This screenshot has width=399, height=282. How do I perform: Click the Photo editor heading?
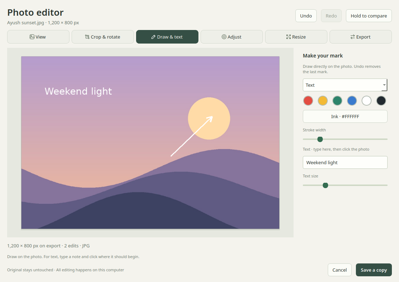(35, 12)
